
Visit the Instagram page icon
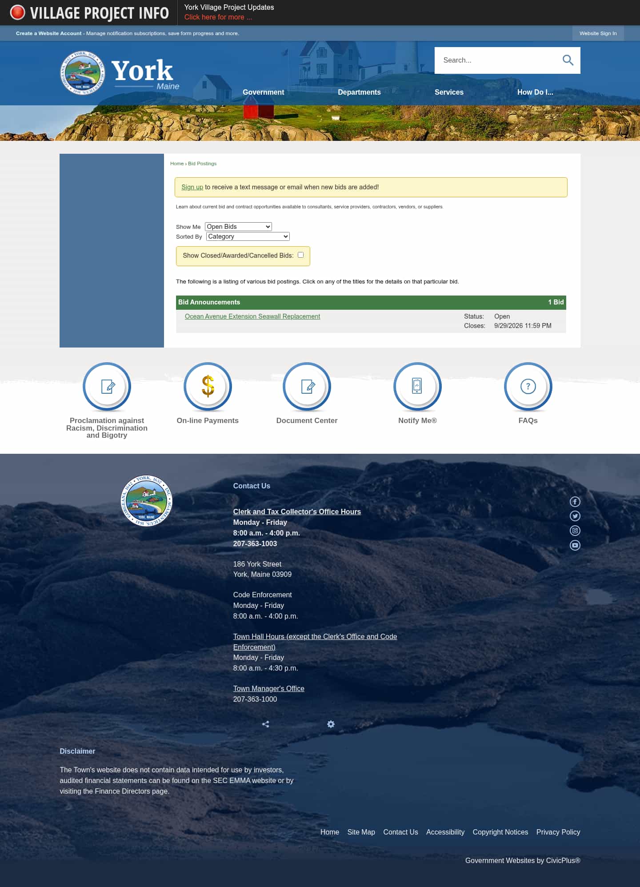pyautogui.click(x=575, y=531)
